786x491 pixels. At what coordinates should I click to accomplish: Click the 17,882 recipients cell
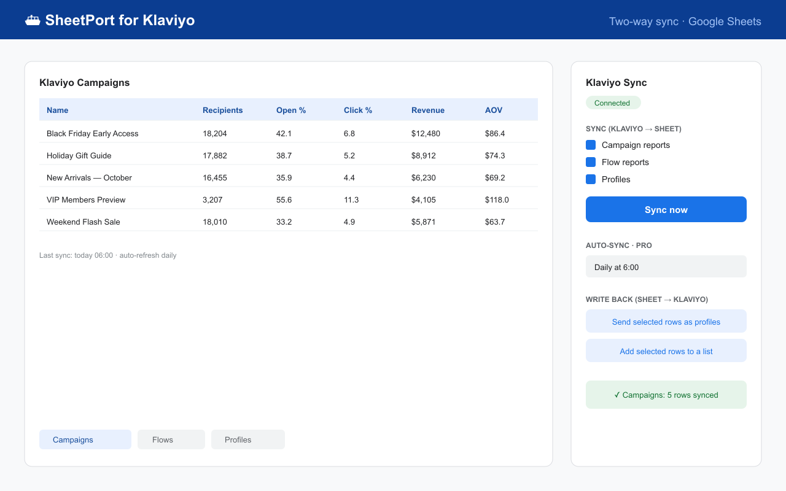pos(215,155)
